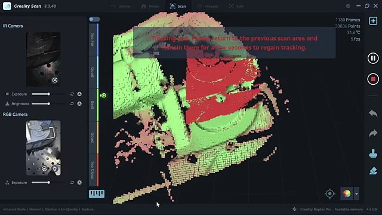Enable auto mode for IR Exposure

[x=79, y=94]
